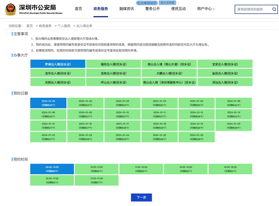The height and width of the screenshot is (206, 279).
Task: Select the 福田出入境（回乡证）office
Action: click(x=114, y=64)
